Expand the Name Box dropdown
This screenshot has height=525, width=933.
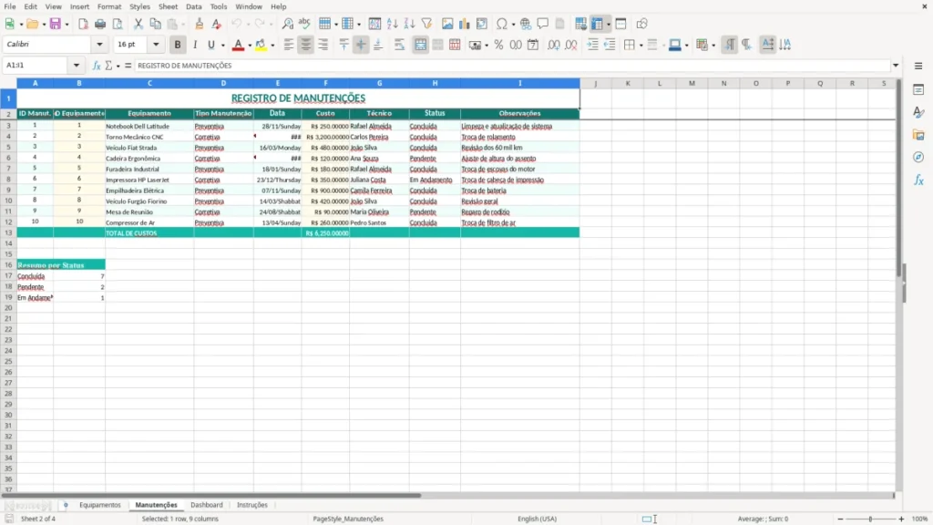pos(77,66)
